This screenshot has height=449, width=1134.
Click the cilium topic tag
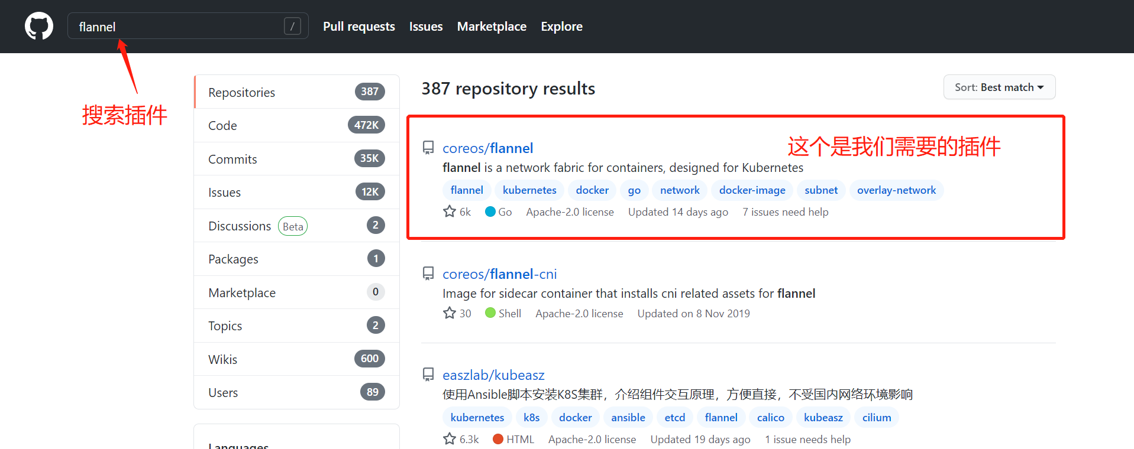coord(877,418)
